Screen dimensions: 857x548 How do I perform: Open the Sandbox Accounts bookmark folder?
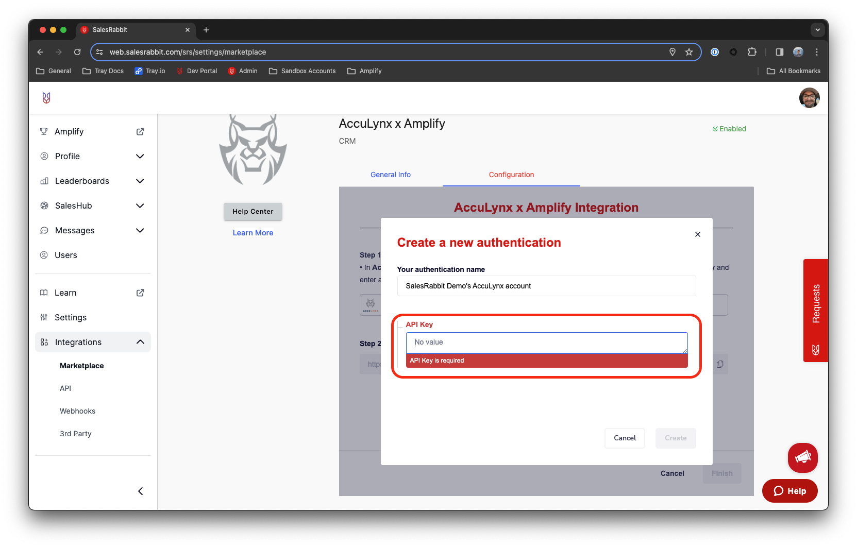[303, 71]
